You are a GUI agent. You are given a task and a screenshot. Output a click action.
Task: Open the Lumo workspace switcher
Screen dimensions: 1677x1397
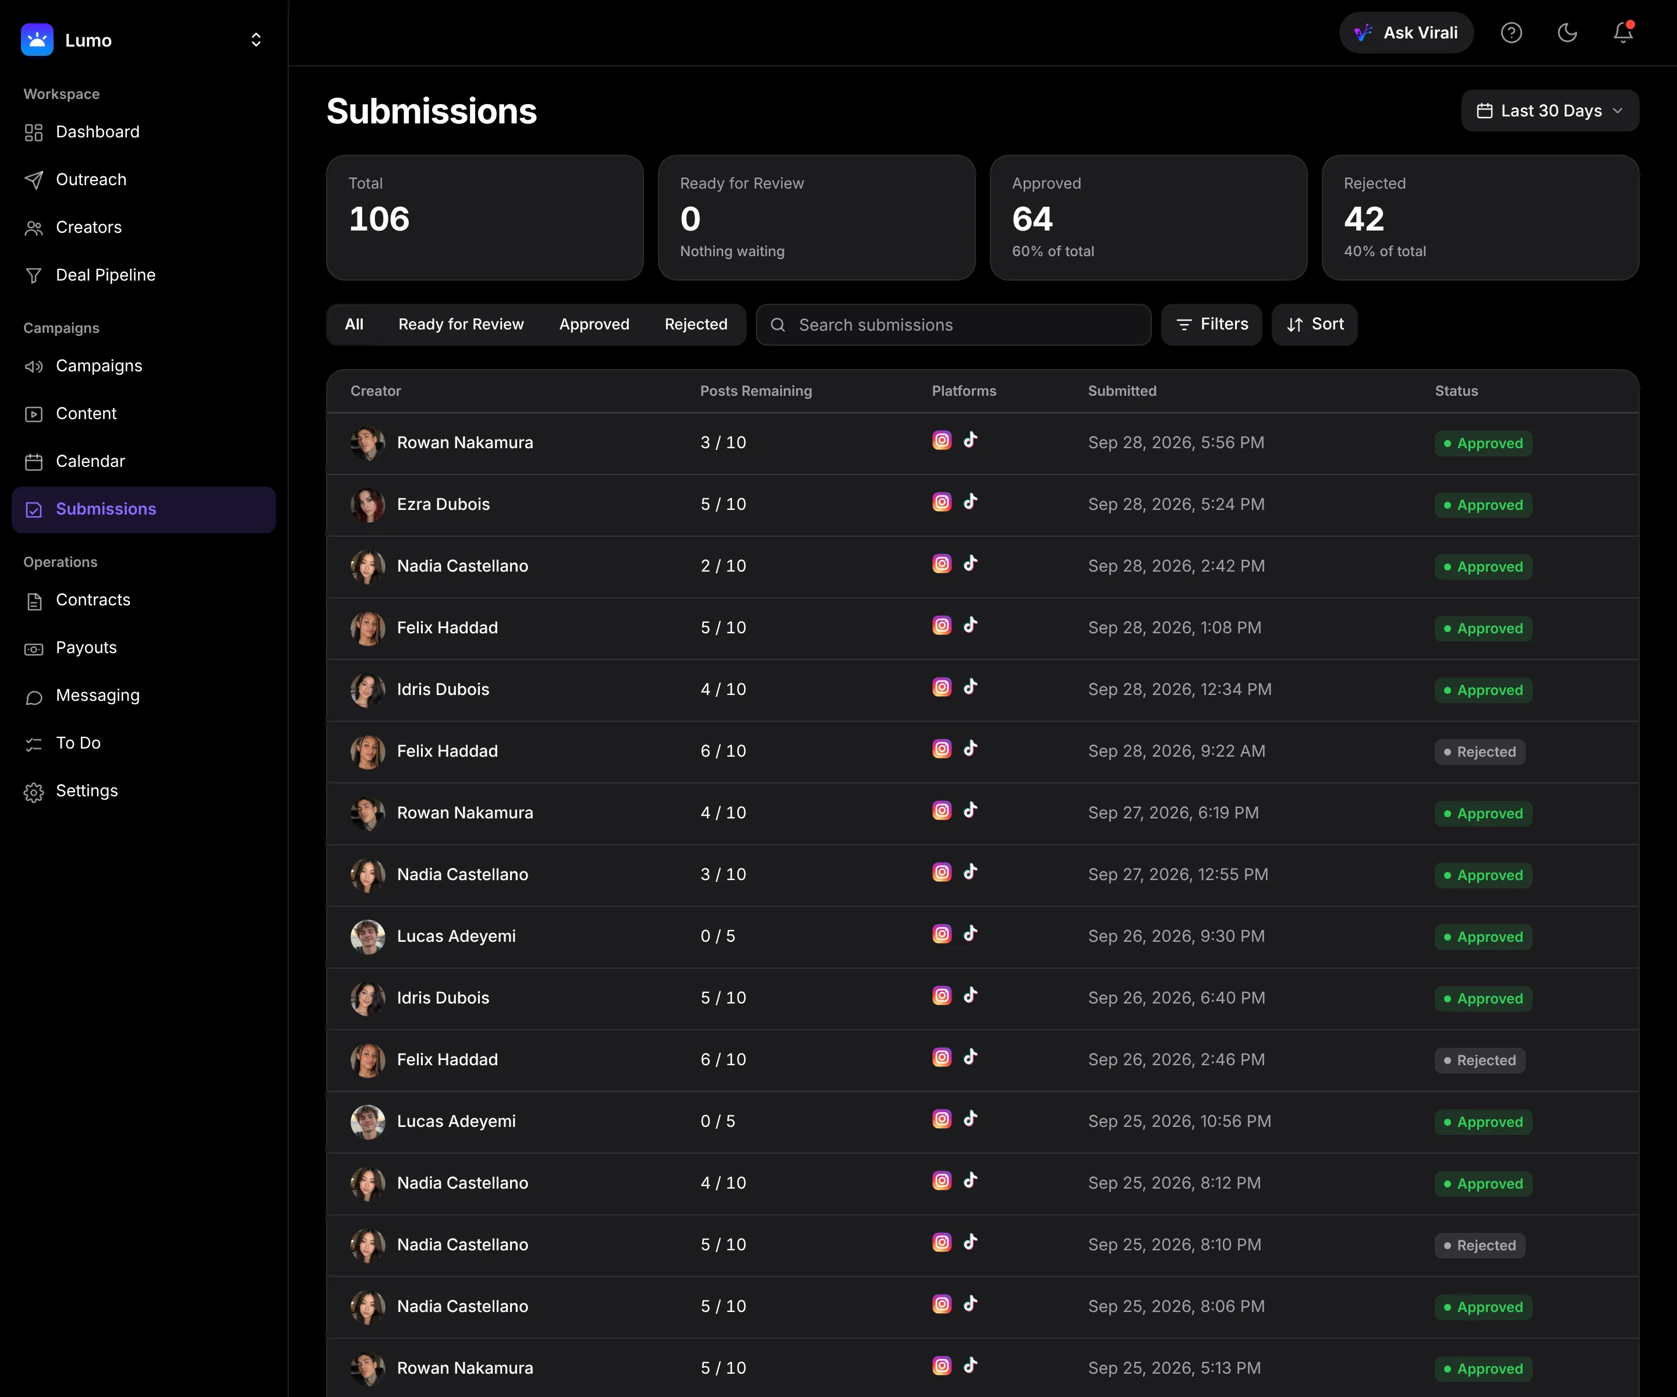click(256, 40)
